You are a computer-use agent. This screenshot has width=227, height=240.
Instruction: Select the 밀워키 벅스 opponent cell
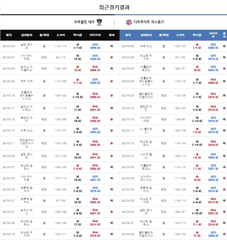[27, 212]
